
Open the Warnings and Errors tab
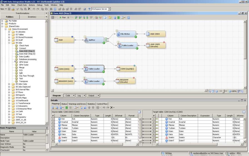click(77, 104)
